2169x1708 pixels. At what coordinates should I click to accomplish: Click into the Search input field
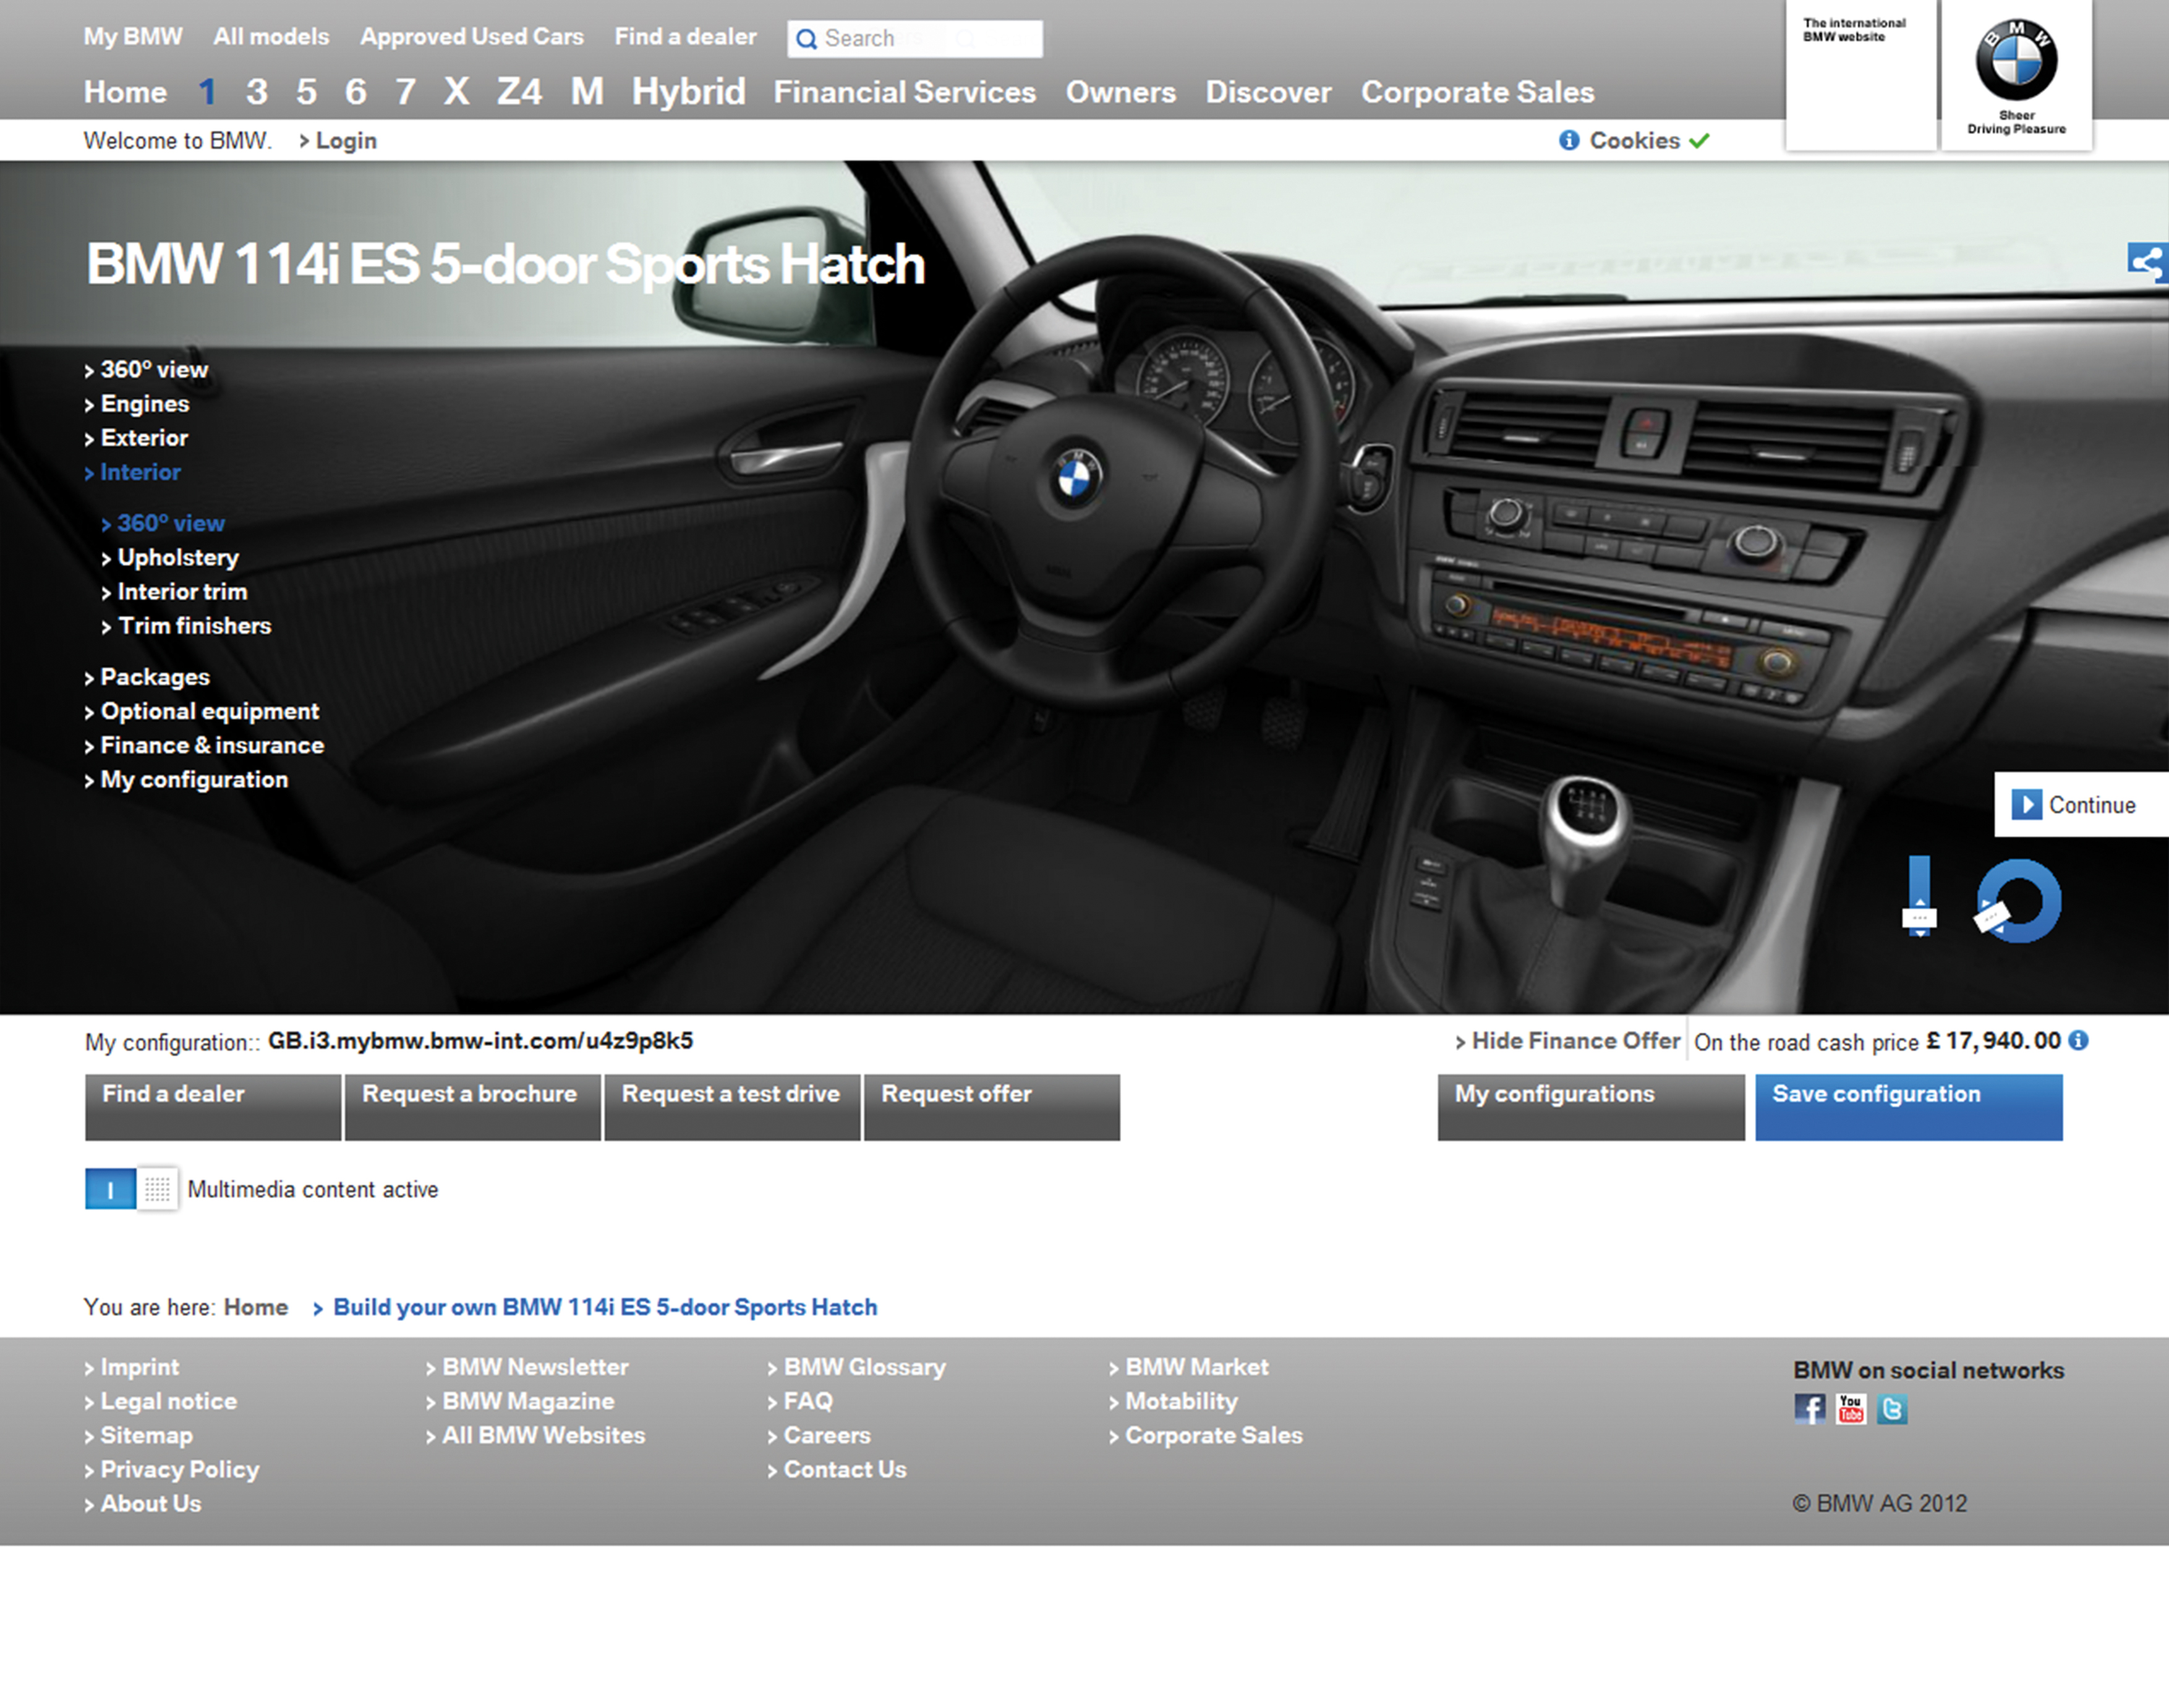(930, 39)
